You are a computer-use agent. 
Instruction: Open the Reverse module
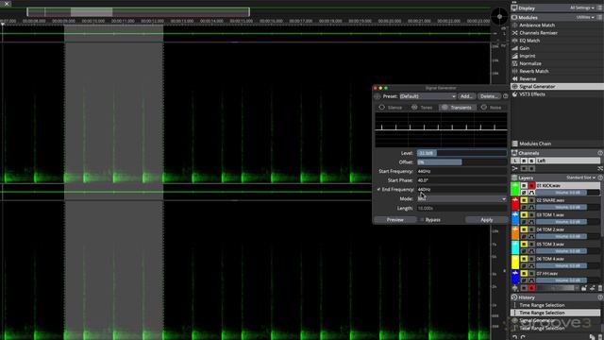pos(528,79)
